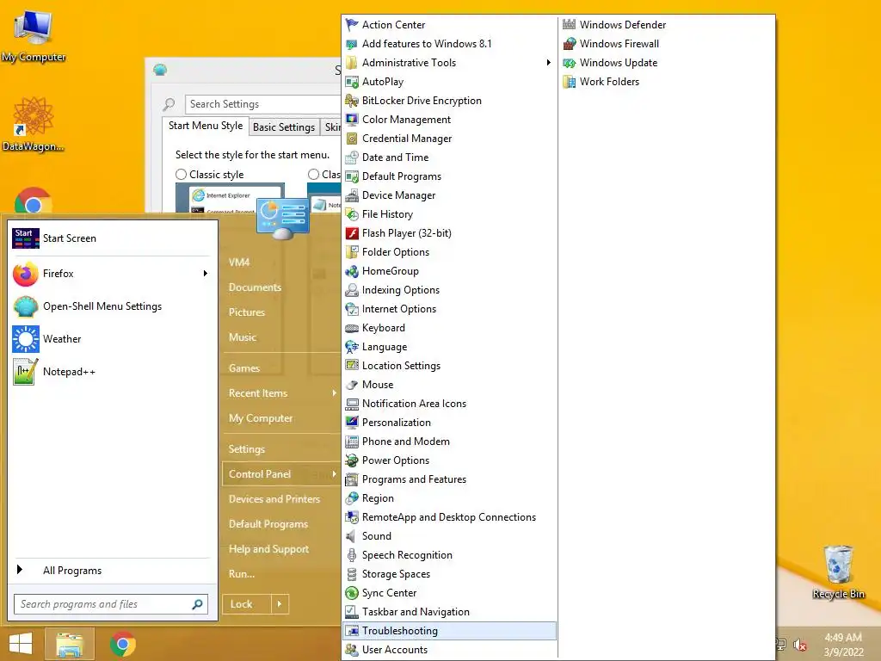Expand All Programs triangle
Image resolution: width=881 pixels, height=661 pixels.
coord(20,570)
